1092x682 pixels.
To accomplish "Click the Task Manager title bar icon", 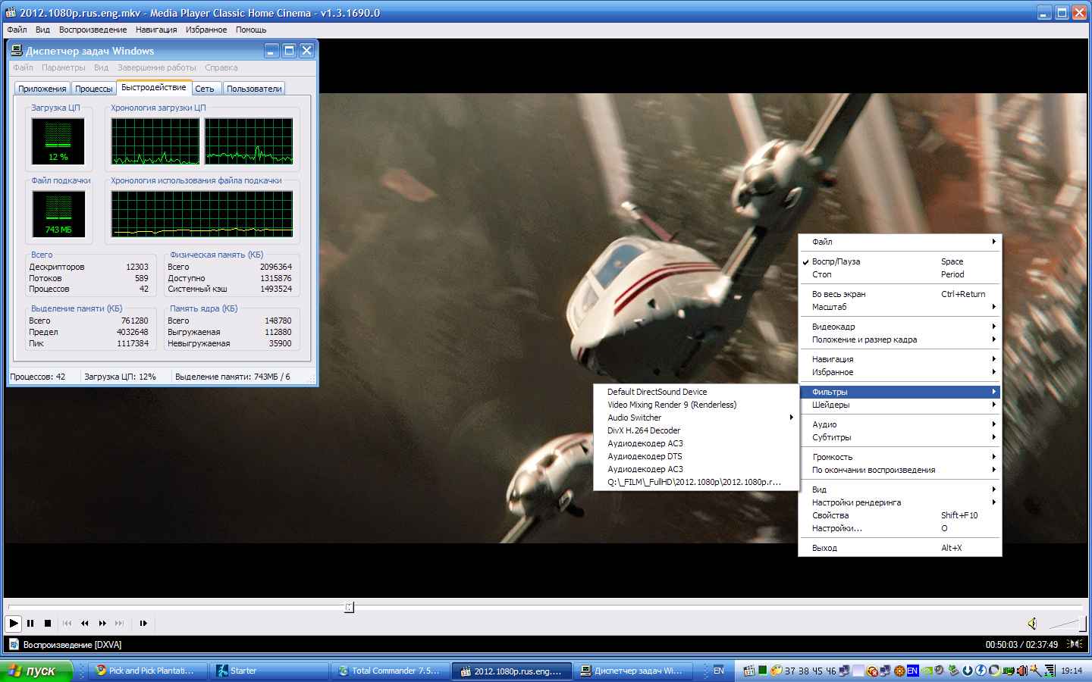I will (17, 51).
